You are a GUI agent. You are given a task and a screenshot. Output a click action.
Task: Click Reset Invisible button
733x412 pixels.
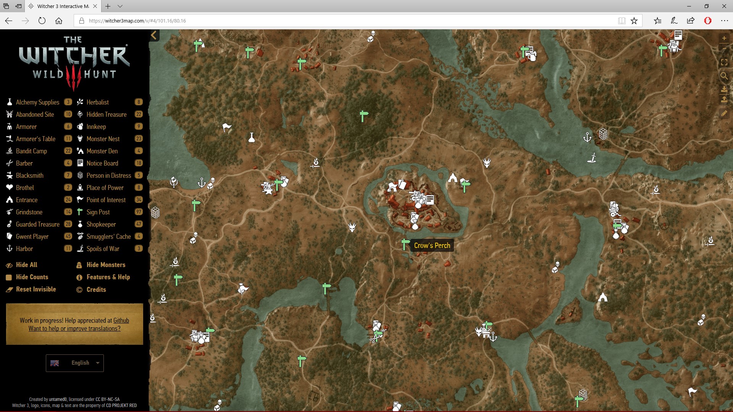point(36,289)
